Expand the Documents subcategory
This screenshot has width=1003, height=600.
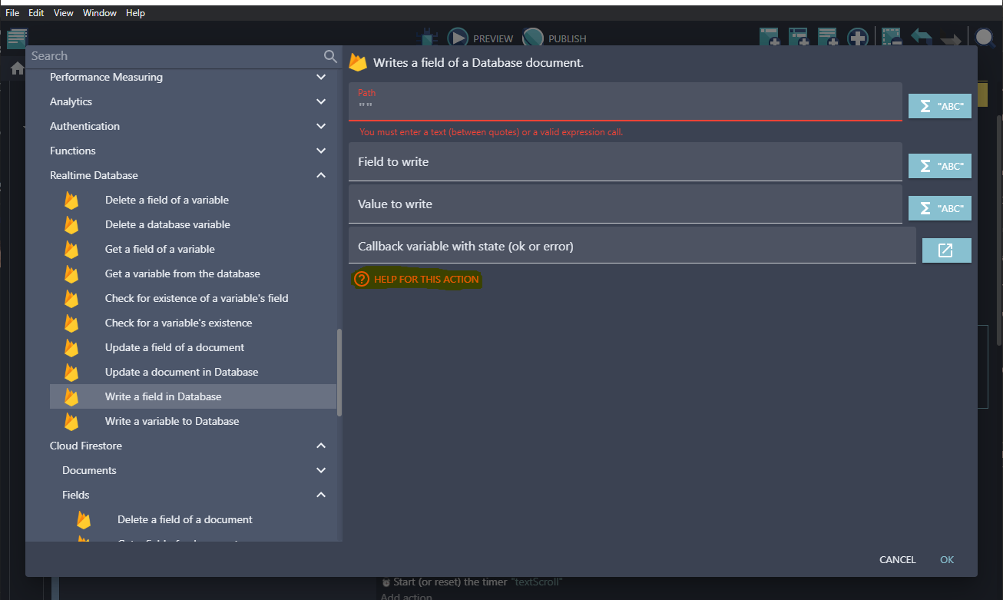(x=321, y=471)
